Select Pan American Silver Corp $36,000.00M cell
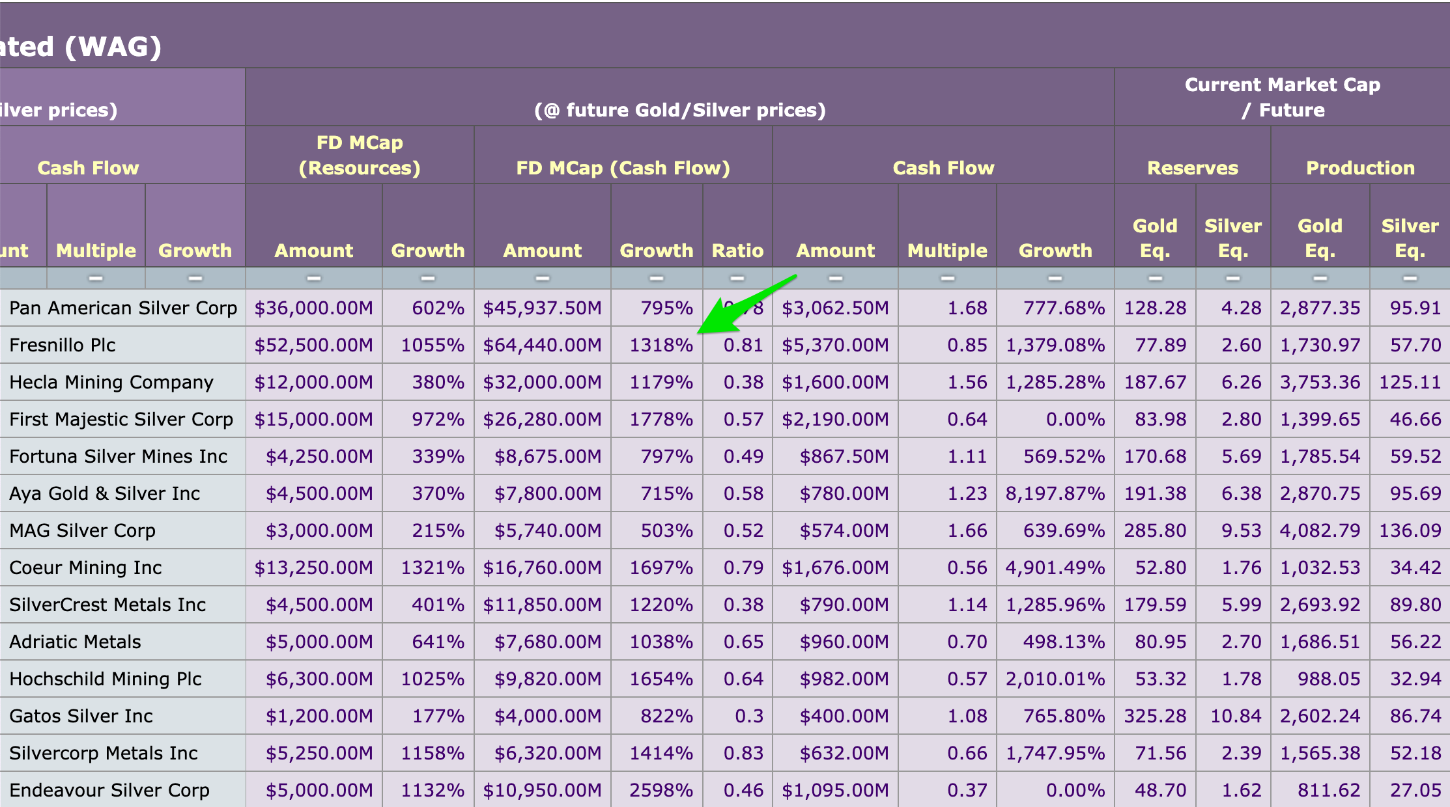The width and height of the screenshot is (1450, 807). point(313,308)
